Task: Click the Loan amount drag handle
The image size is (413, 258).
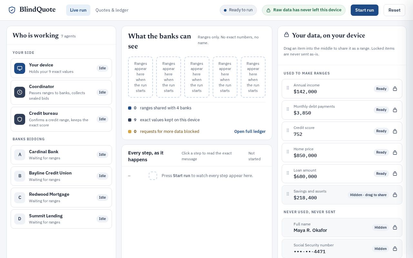Action: [288, 173]
